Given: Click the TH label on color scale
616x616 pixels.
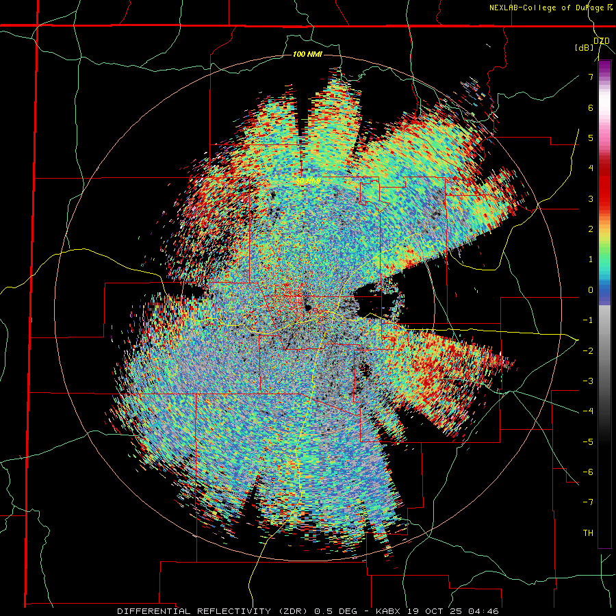Looking at the screenshot, I should click(x=588, y=532).
